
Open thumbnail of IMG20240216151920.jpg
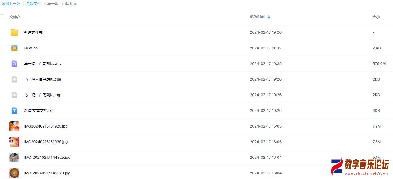14,126
